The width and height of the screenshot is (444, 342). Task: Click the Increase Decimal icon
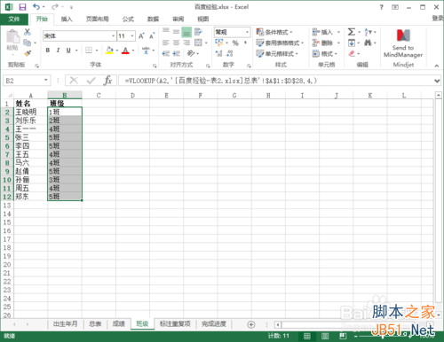click(x=219, y=53)
